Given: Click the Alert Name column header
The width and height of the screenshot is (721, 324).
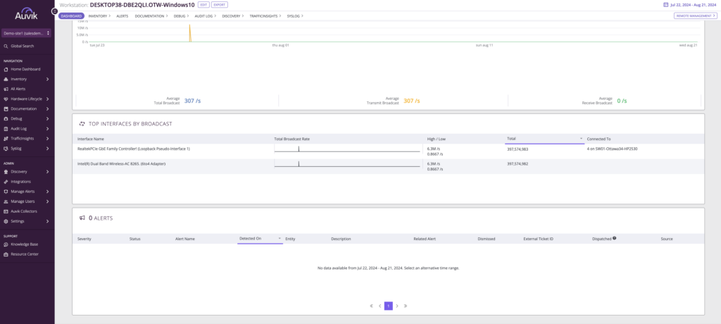Looking at the screenshot, I should 185,239.
